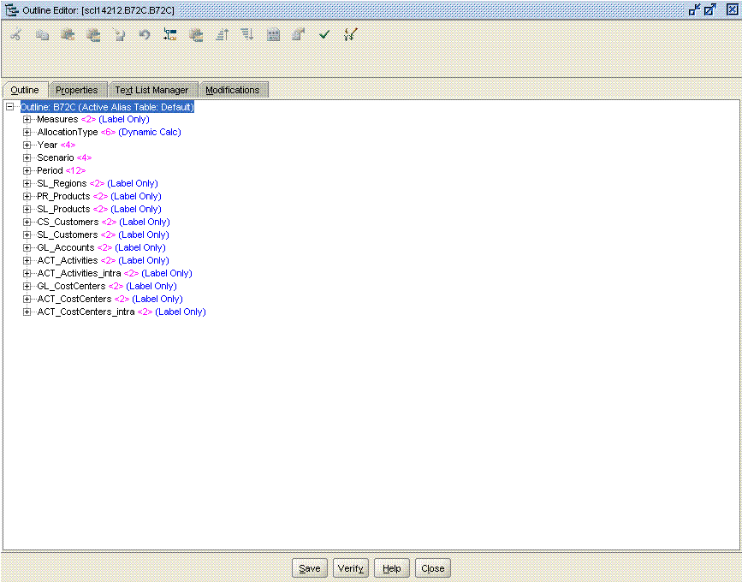Click the Add Child member icon
Viewport: 742px width, 582px height.
tap(169, 34)
